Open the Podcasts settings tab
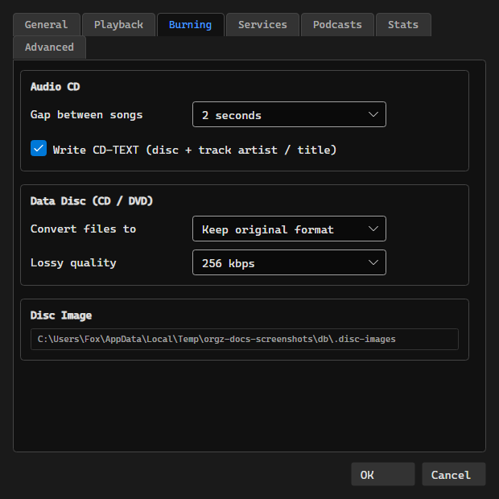499x499 pixels. (x=337, y=24)
